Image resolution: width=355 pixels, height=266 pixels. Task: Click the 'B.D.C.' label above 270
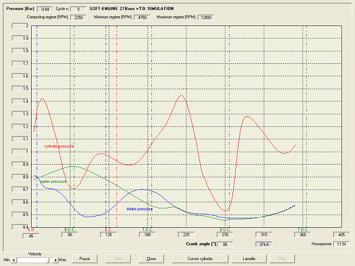pyautogui.click(x=225, y=230)
